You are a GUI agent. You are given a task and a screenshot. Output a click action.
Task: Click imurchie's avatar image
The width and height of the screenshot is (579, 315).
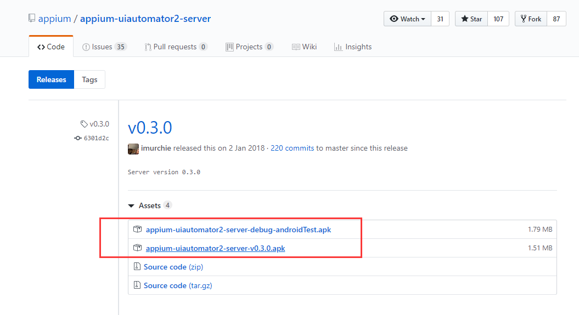pos(133,148)
